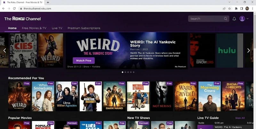The width and height of the screenshot is (256, 129).
Task: Show previous carousel slide arrow
Action: [x=4, y=50]
